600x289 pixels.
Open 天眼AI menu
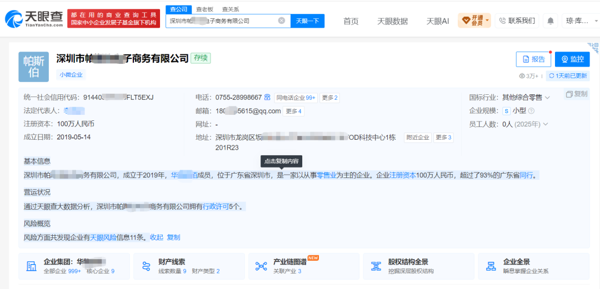(x=437, y=21)
